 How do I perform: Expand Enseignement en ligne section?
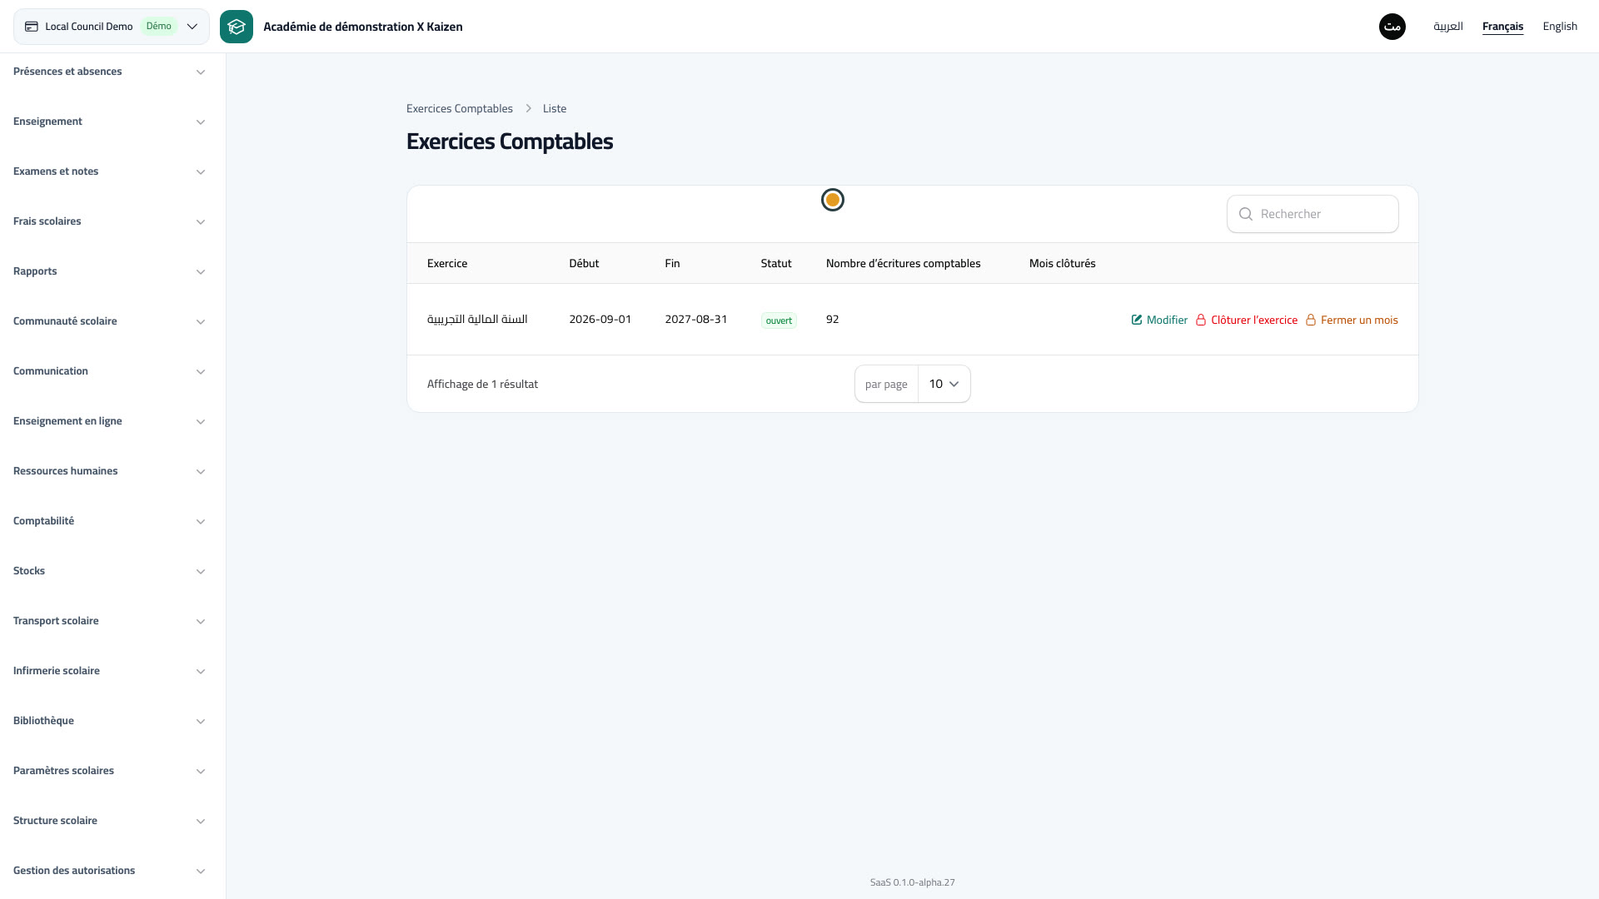[x=109, y=421]
